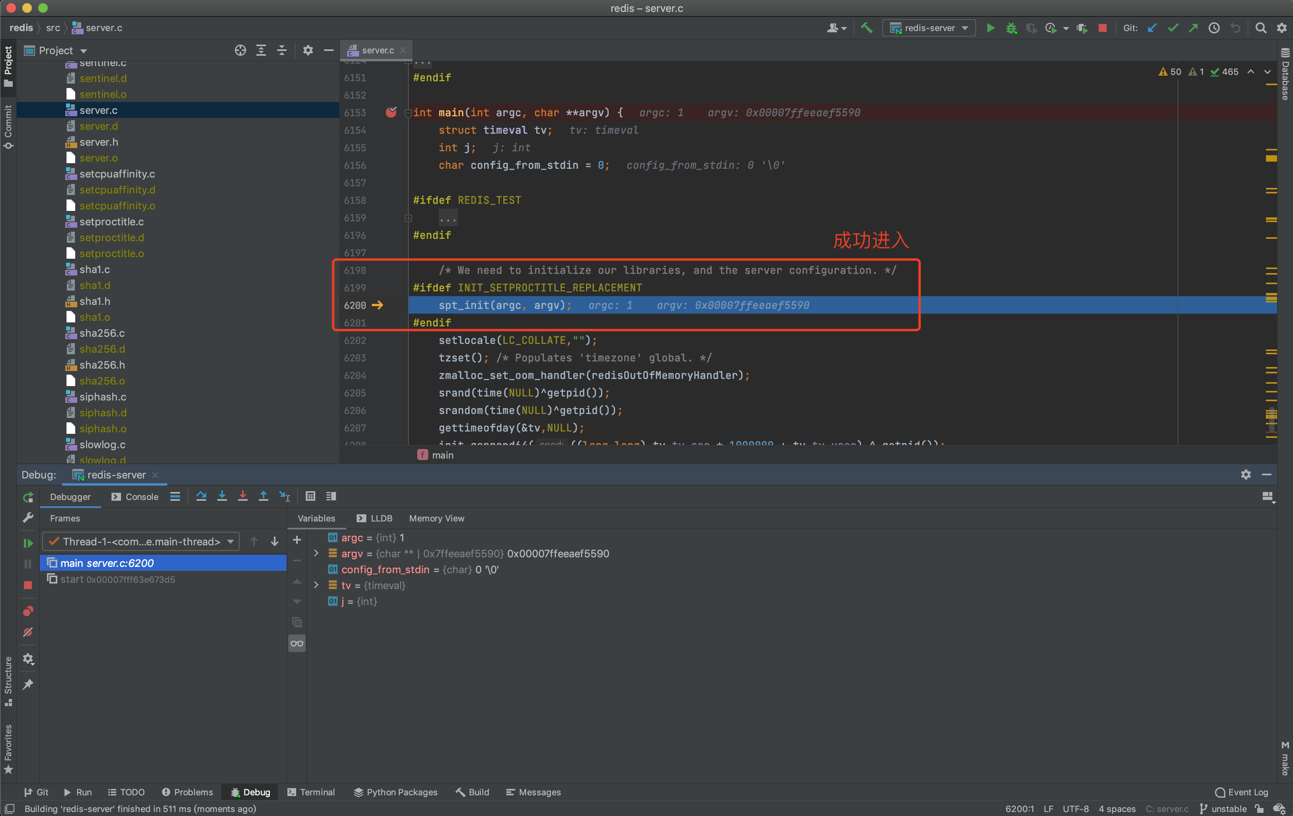Close the redis-server debug tab

coord(155,474)
